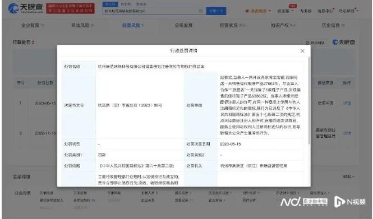Select the 查老板 search tab
This screenshot has height=219, width=373.
pyautogui.click(x=126, y=4)
